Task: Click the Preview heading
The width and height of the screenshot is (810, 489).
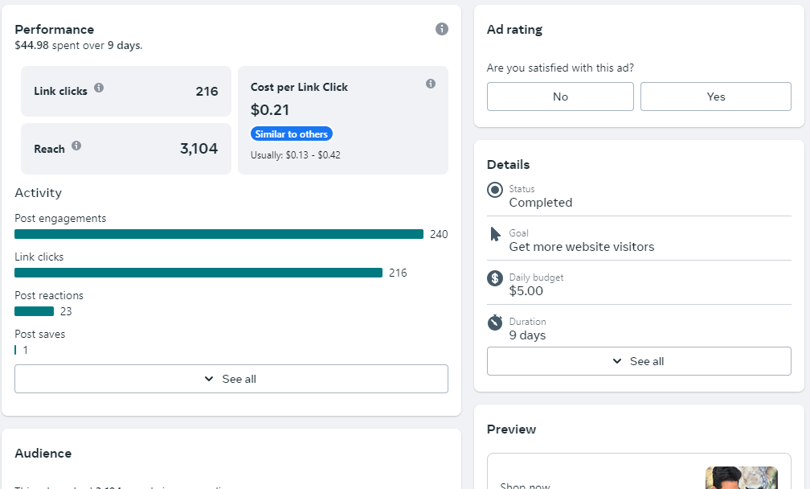Action: (x=511, y=429)
